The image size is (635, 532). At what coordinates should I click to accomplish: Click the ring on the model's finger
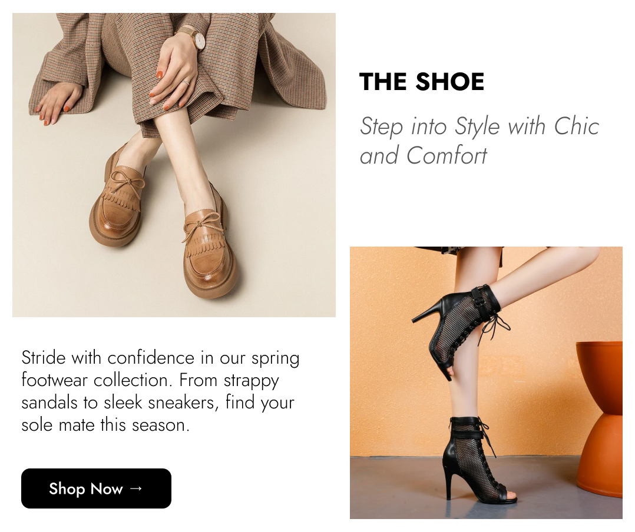click(185, 82)
